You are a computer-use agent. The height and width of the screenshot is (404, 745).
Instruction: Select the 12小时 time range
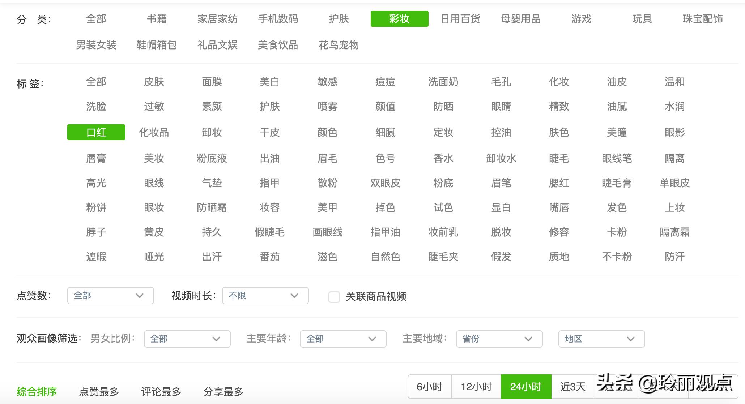[x=476, y=387]
